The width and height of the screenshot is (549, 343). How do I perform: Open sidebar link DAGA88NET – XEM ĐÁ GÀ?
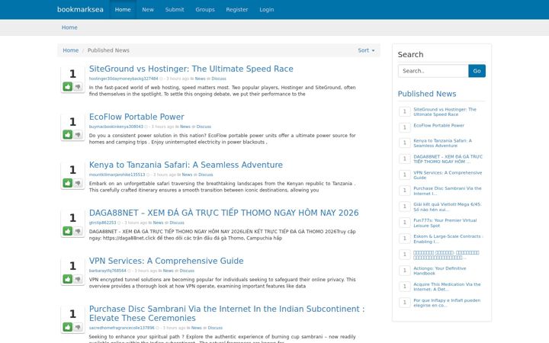pyautogui.click(x=448, y=159)
